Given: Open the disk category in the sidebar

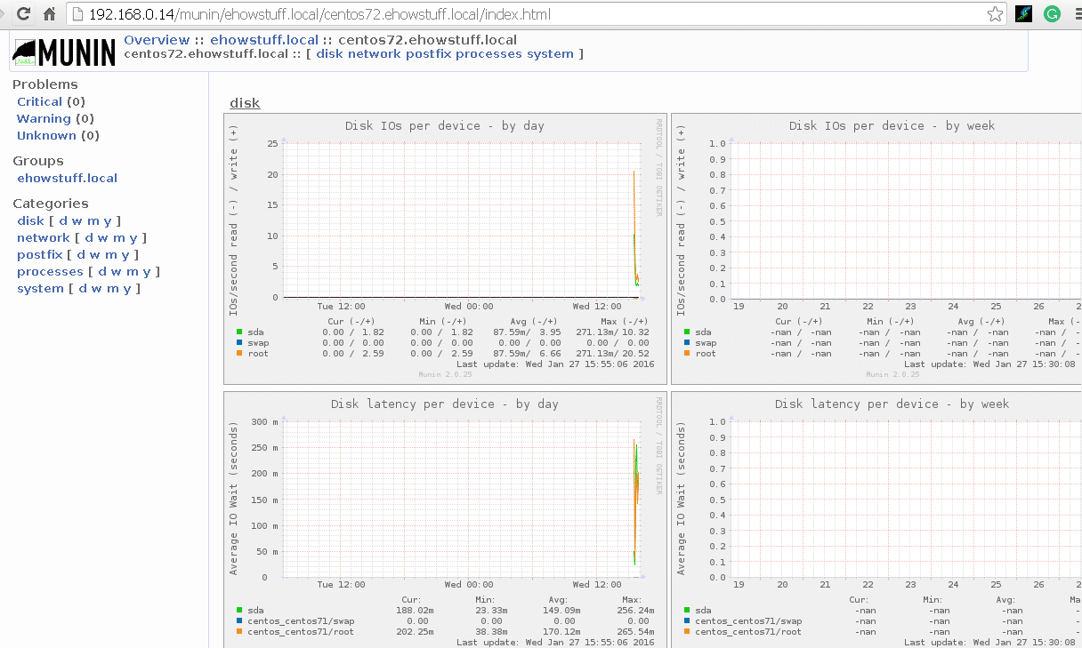Looking at the screenshot, I should (x=30, y=220).
